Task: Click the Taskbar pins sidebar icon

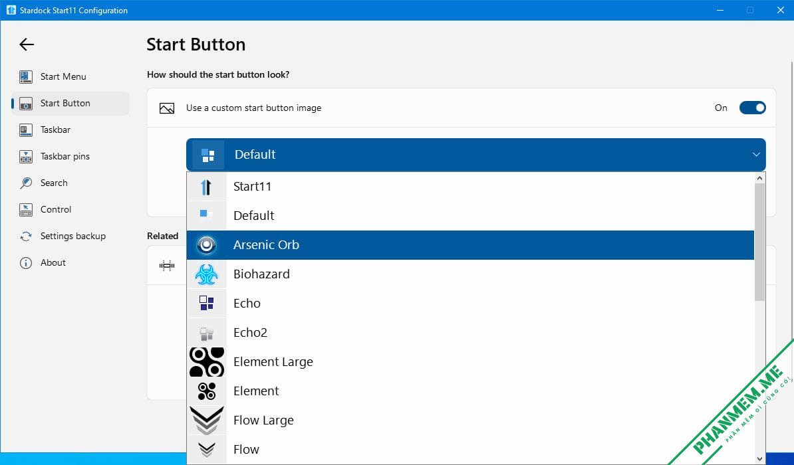Action: (x=26, y=156)
